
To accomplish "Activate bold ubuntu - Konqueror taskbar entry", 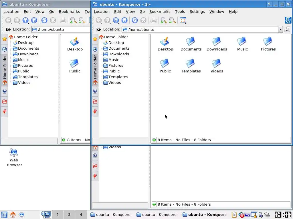I will pos(205,214).
